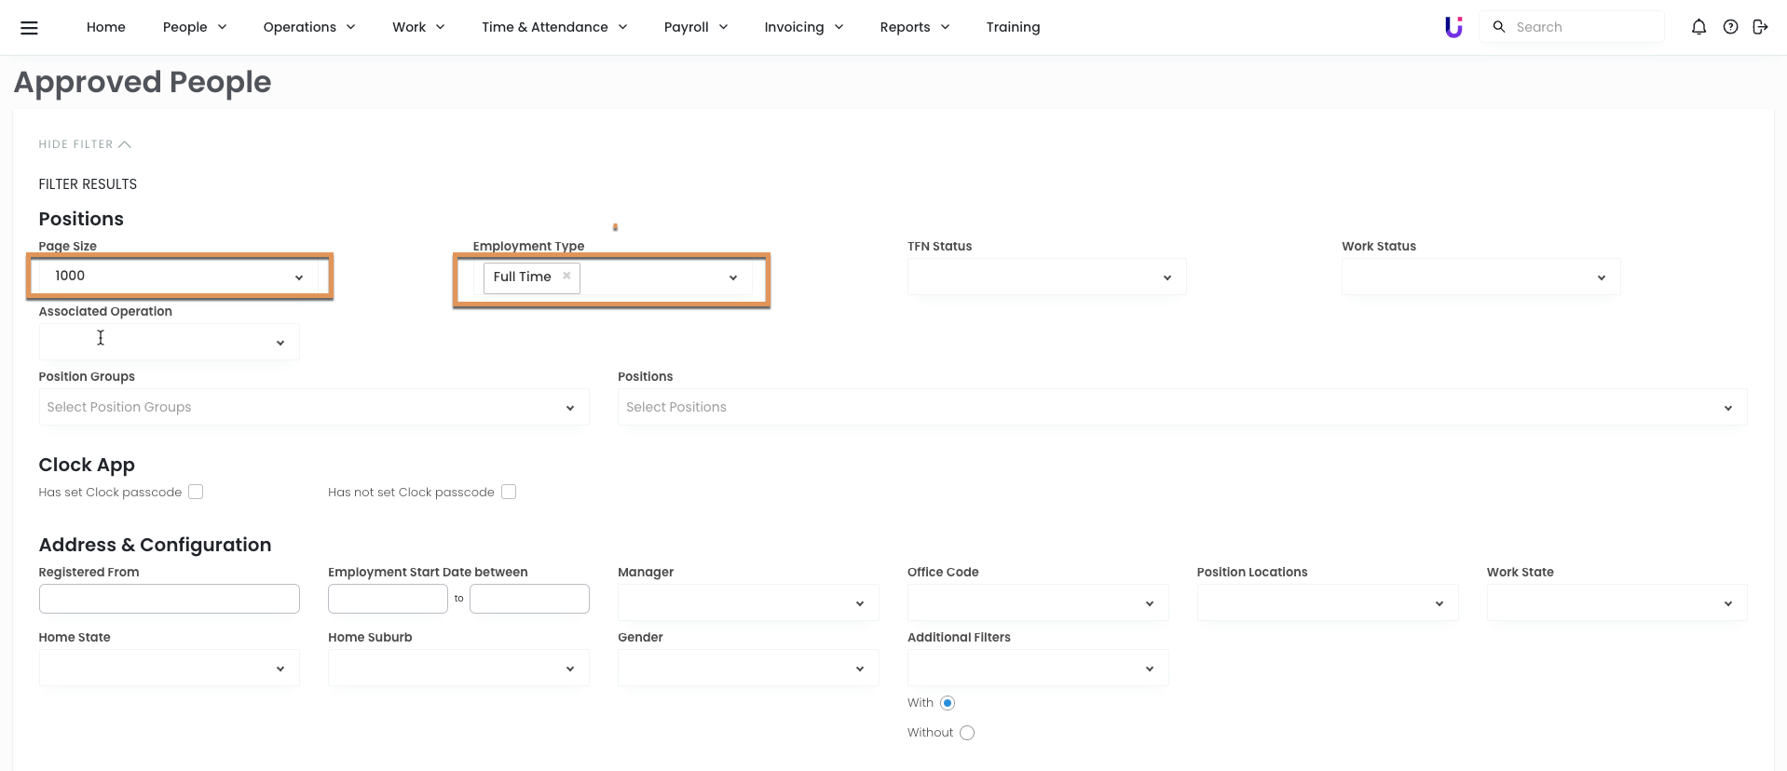Screen dimensions: 1787x771
Task: Collapse filters using Hide Filter chevron
Action: pyautogui.click(x=125, y=144)
